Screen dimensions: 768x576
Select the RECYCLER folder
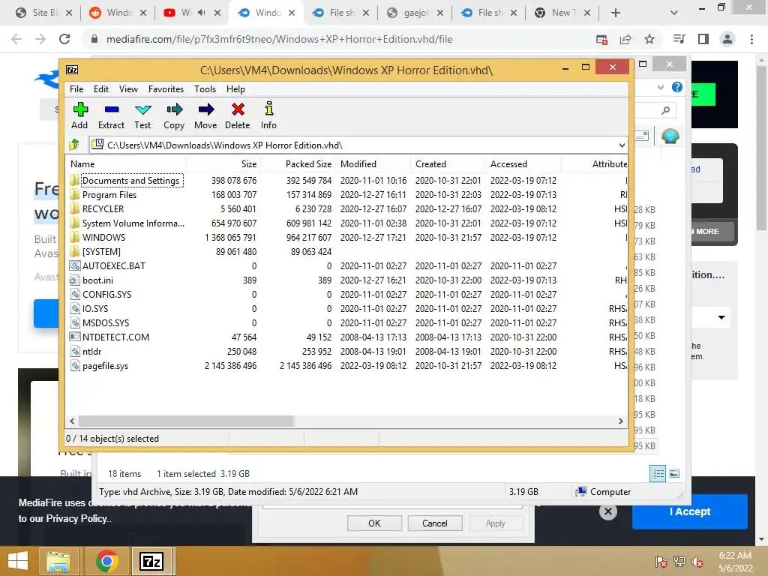(103, 209)
